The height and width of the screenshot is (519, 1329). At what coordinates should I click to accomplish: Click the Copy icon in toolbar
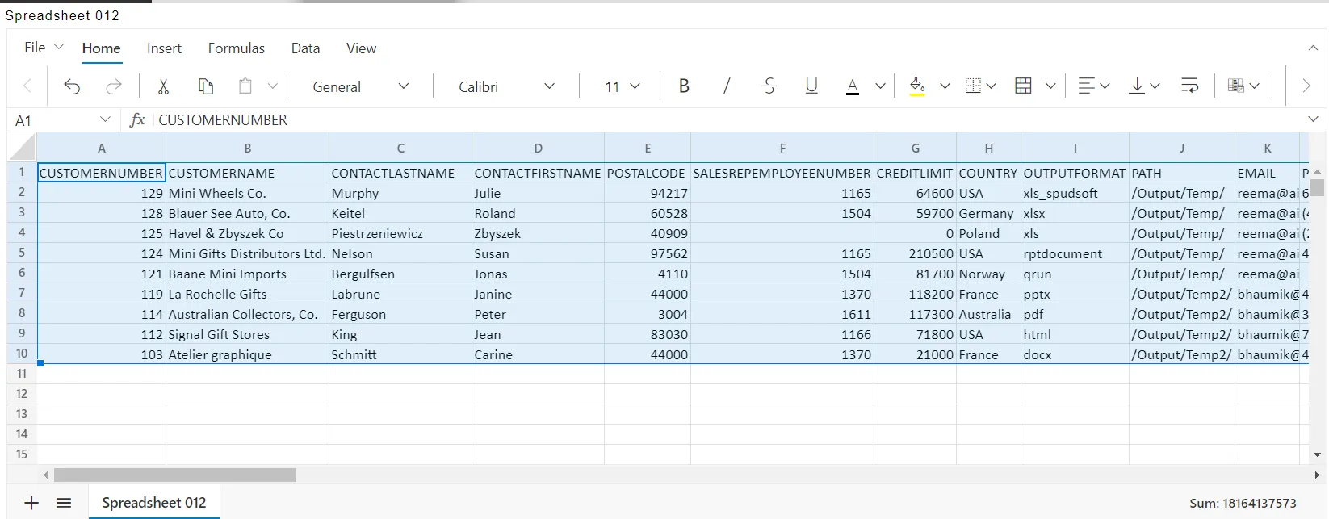coord(206,86)
